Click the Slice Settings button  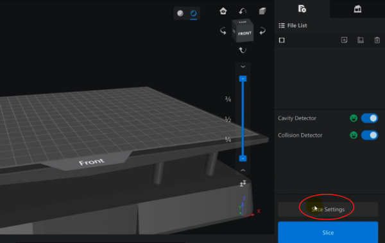[328, 210]
